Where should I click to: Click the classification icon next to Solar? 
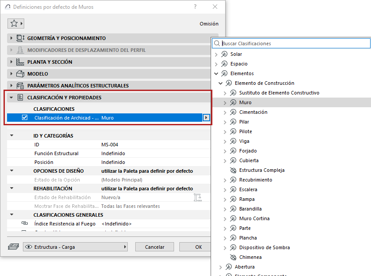224,54
